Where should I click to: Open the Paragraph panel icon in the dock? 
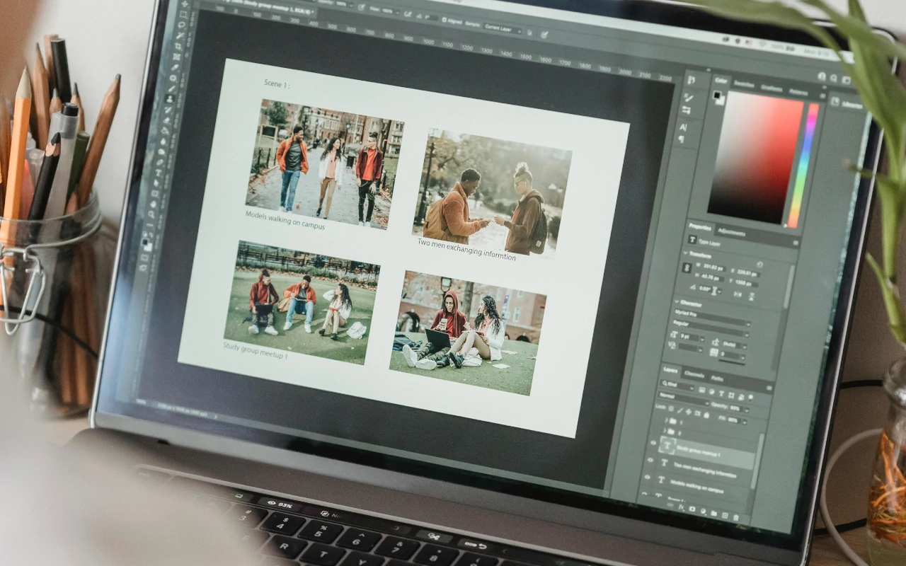coord(683,139)
